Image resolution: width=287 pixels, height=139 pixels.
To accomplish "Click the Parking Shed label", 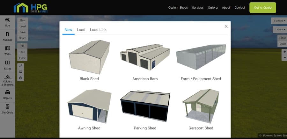I will [x=145, y=128].
